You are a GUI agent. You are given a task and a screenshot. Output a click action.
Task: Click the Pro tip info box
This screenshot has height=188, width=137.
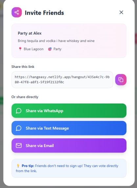[69, 168]
